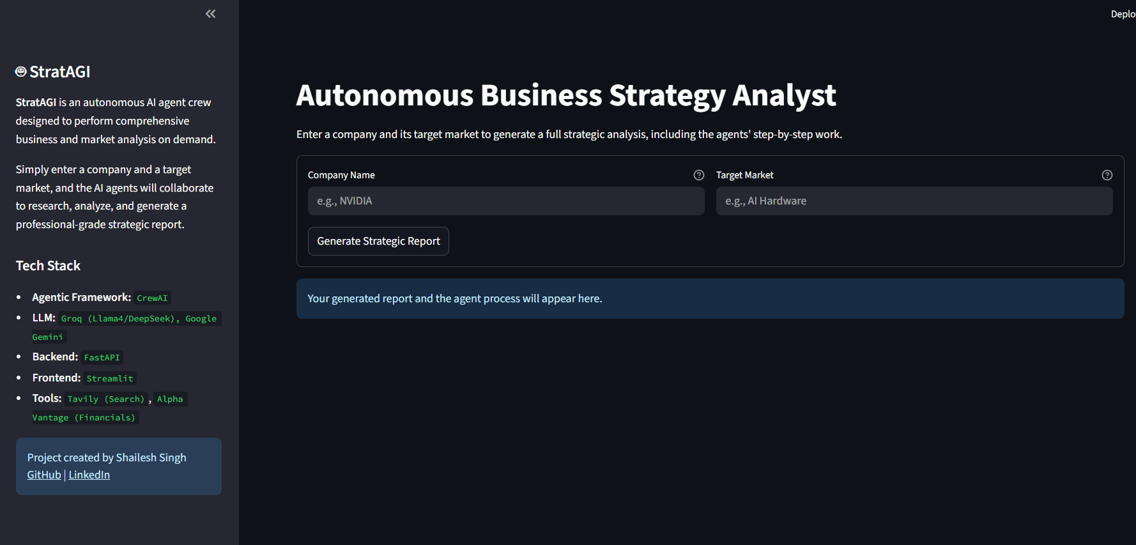Image resolution: width=1136 pixels, height=545 pixels.
Task: Click the Project created by Shailesh Singh text
Action: [107, 457]
